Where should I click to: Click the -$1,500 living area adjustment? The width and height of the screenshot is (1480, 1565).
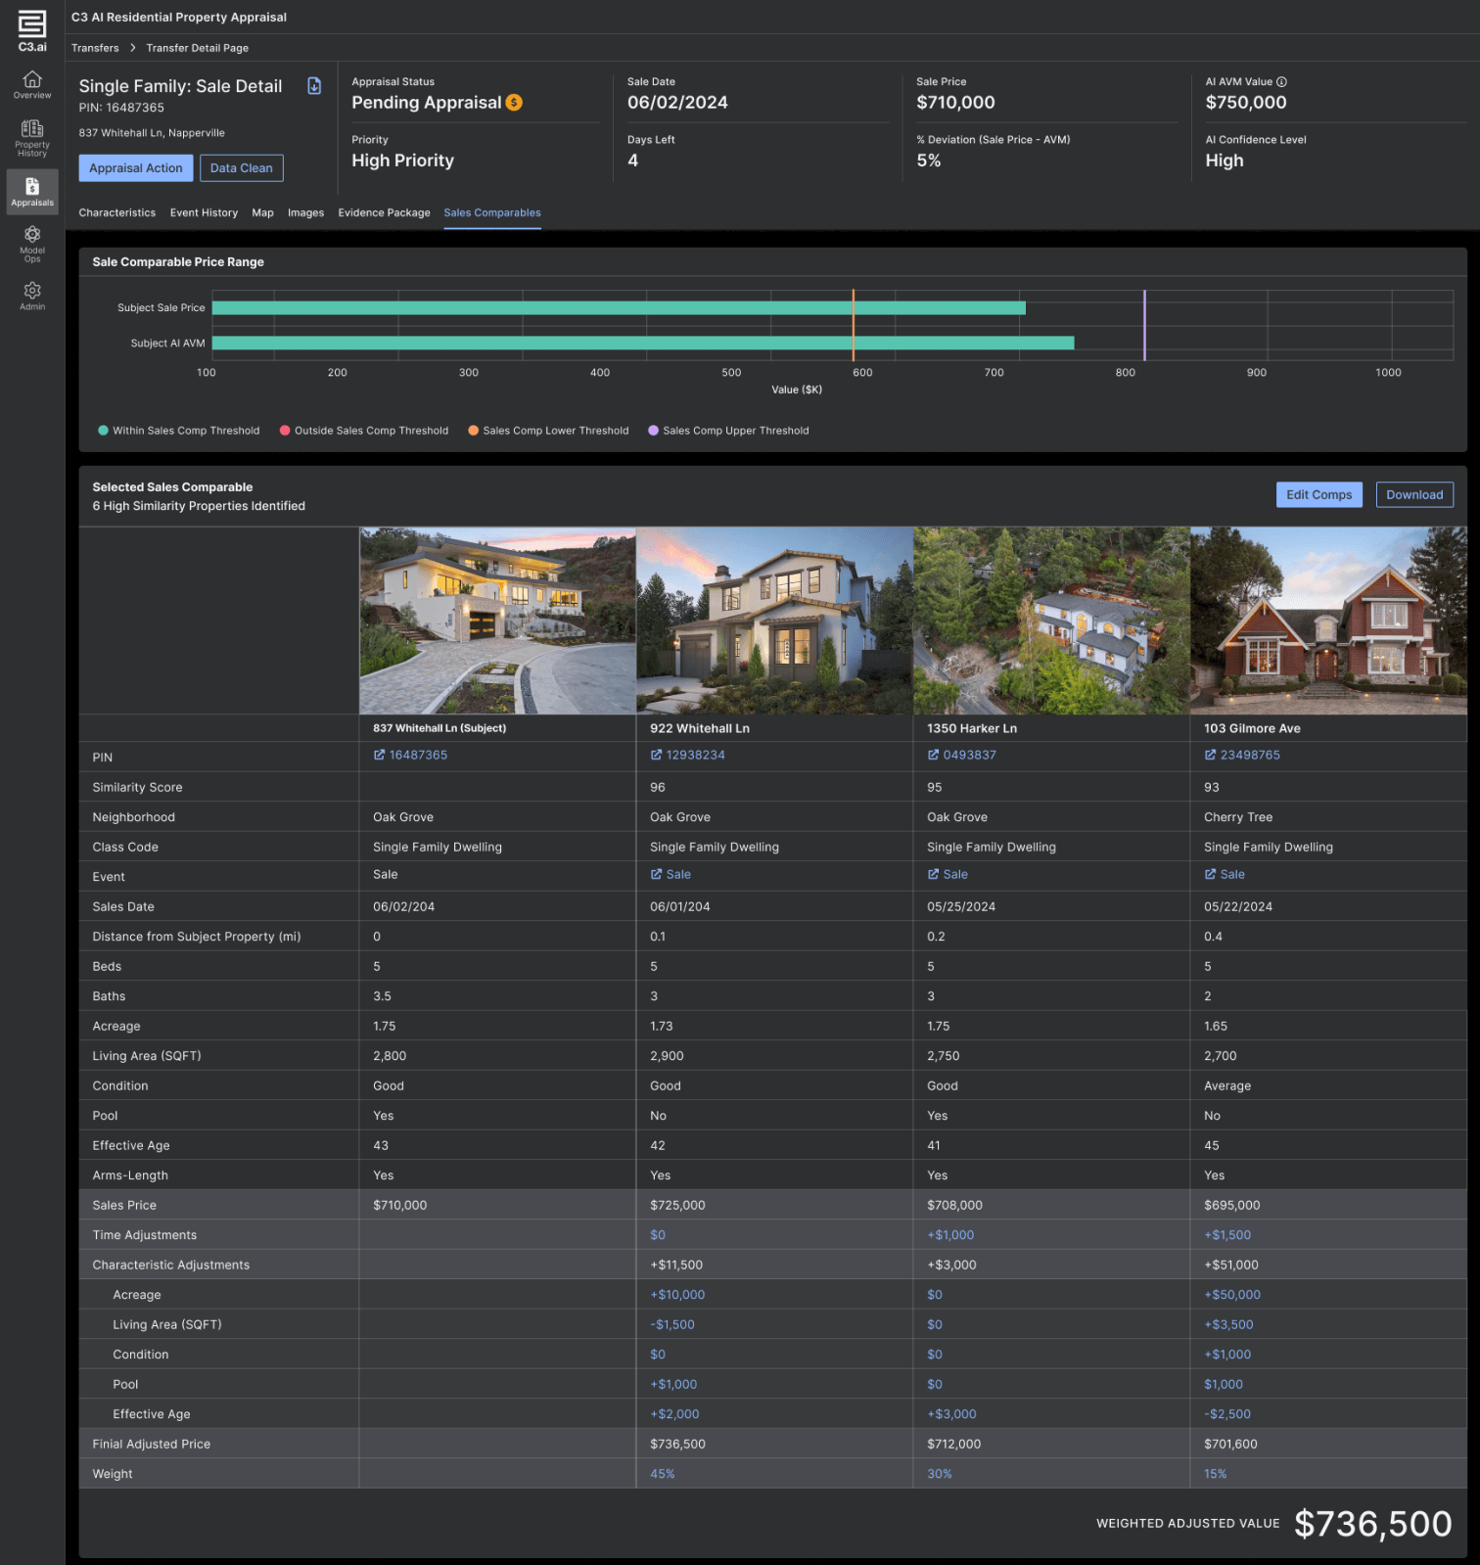click(672, 1325)
